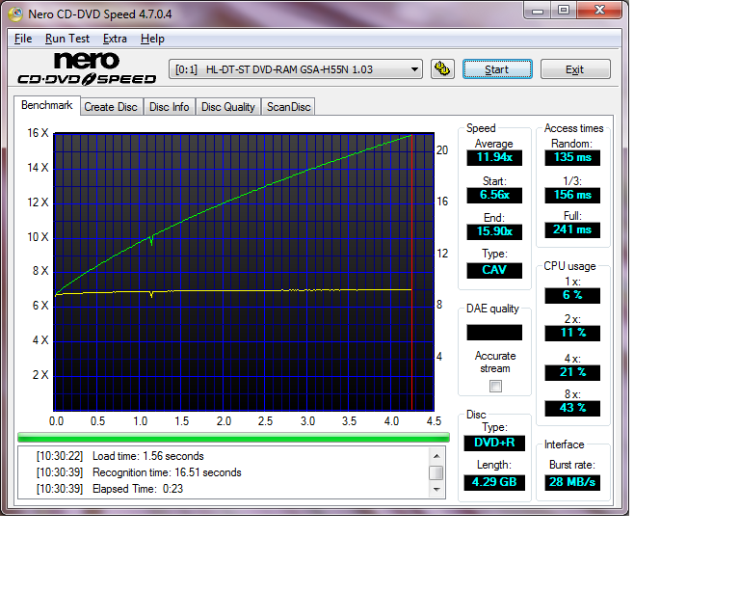Open the Help menu
The width and height of the screenshot is (740, 592).
click(x=152, y=39)
